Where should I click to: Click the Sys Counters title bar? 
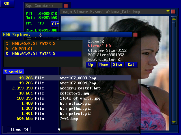44,6
